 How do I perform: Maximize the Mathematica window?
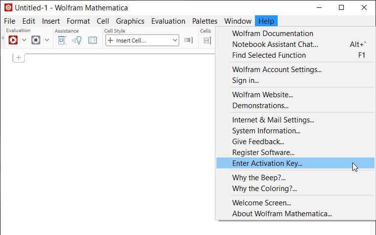(341, 8)
